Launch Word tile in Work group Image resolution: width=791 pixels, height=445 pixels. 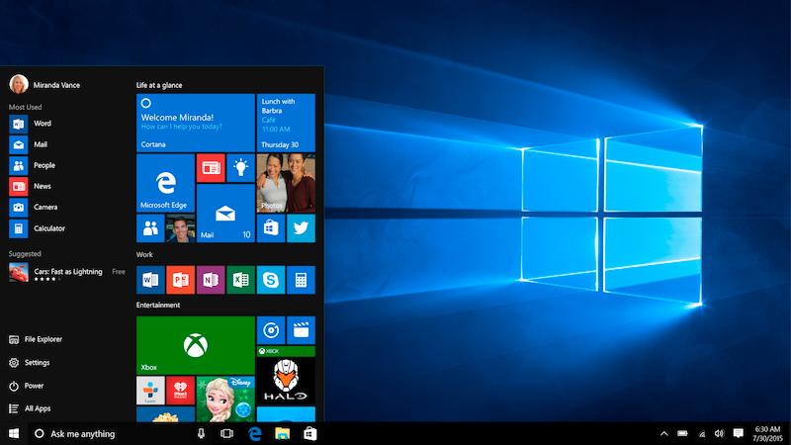click(x=150, y=280)
